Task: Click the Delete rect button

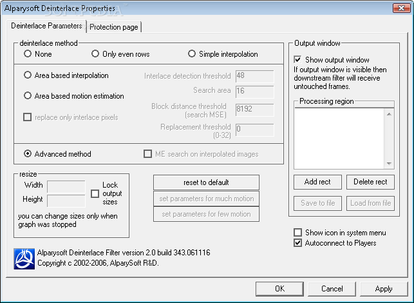Action: pyautogui.click(x=370, y=182)
